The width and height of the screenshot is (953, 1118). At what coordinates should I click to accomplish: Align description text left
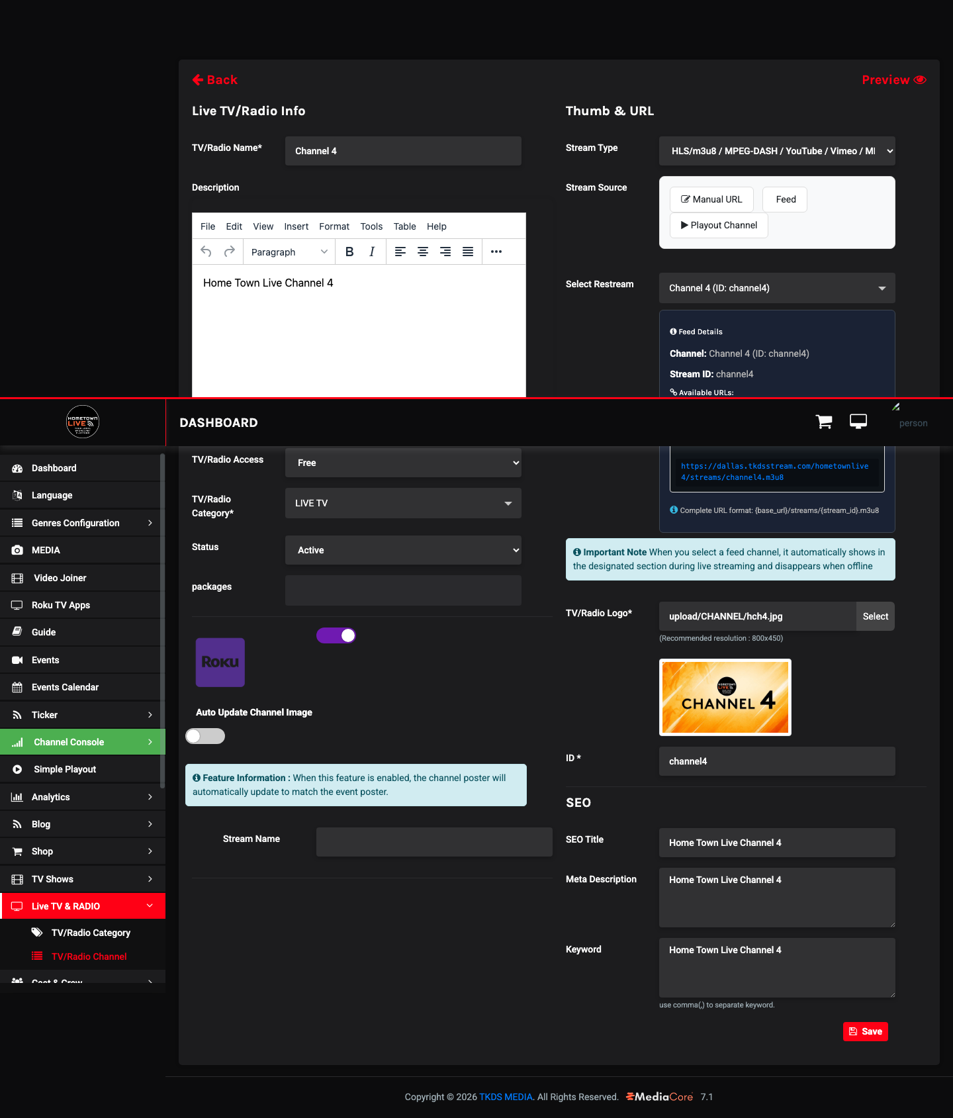point(400,252)
